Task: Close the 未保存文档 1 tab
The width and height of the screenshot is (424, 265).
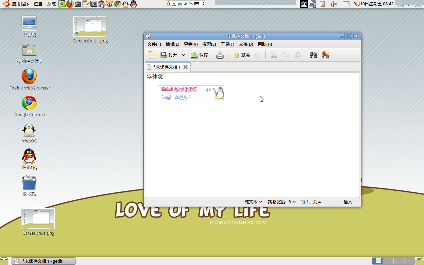Action: (x=185, y=67)
